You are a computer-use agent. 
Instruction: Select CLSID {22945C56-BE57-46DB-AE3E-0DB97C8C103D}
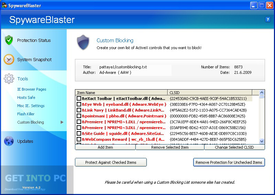[x=208, y=134]
